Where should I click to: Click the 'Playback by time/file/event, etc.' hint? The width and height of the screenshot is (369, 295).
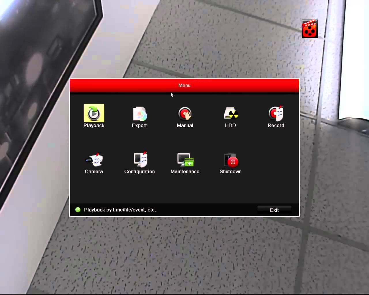120,210
